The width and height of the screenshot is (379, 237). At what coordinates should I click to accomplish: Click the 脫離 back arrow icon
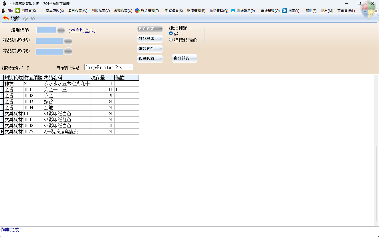[6, 18]
